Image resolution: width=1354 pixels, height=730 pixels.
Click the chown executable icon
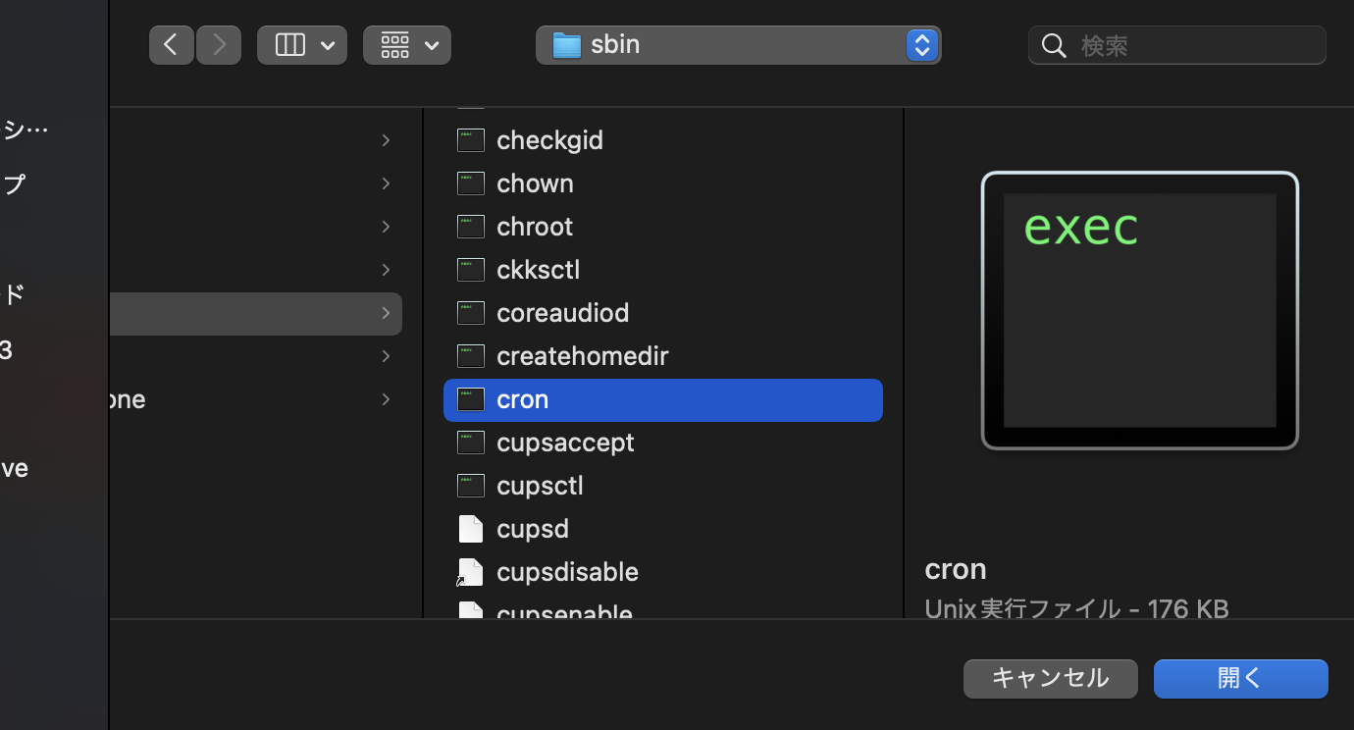click(x=470, y=183)
